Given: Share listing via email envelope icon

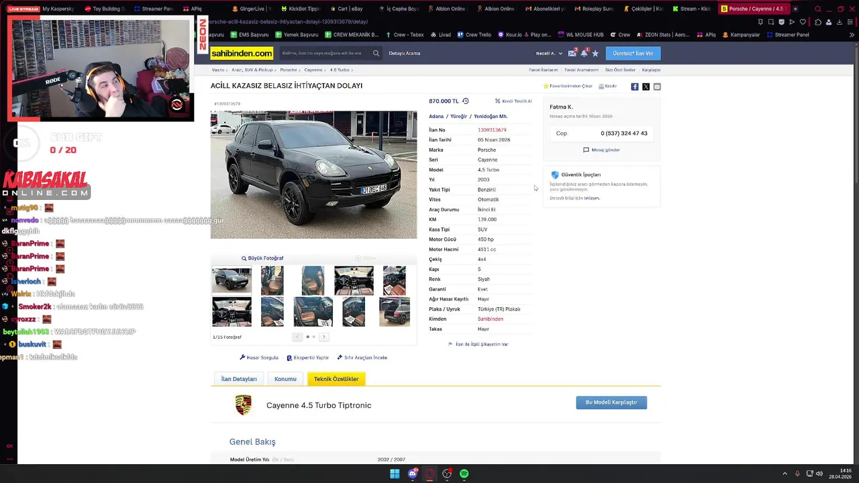Looking at the screenshot, I should point(657,87).
